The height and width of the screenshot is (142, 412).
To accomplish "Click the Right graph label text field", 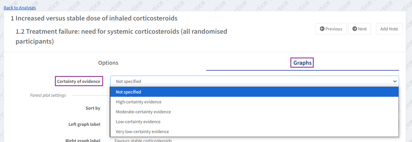I will (x=254, y=140).
